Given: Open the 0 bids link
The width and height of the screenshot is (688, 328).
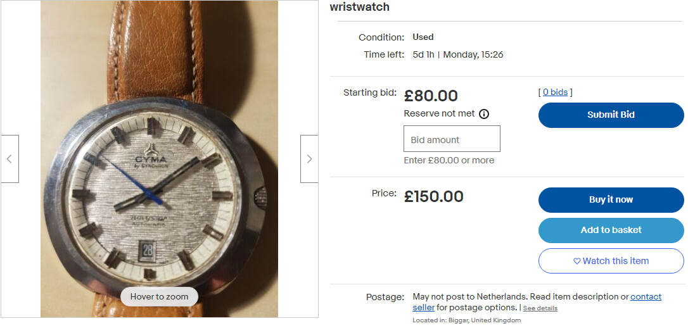Looking at the screenshot, I should point(555,92).
